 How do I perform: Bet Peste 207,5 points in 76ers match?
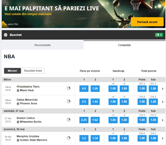tap(142, 89)
